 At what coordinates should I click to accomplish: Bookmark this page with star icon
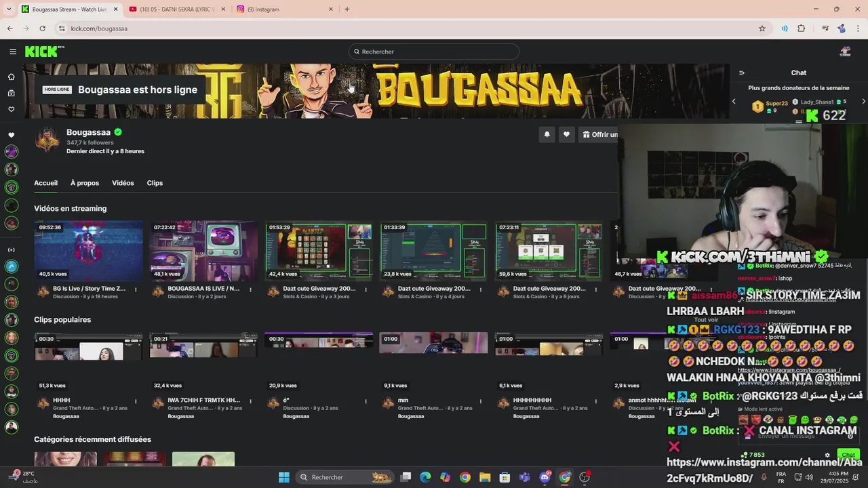[x=762, y=28]
